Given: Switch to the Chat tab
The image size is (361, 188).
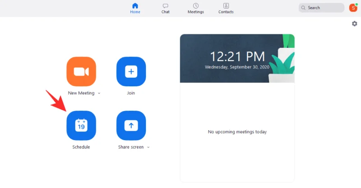Looking at the screenshot, I should [x=166, y=8].
